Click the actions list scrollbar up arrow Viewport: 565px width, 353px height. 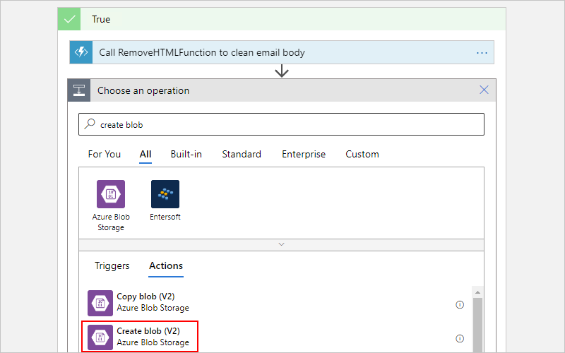[x=478, y=292]
